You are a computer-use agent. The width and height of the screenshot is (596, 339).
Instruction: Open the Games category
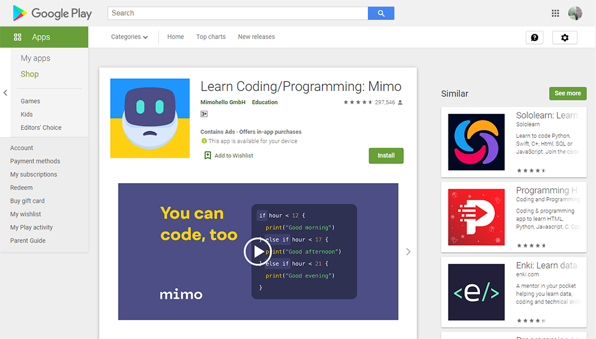(31, 101)
